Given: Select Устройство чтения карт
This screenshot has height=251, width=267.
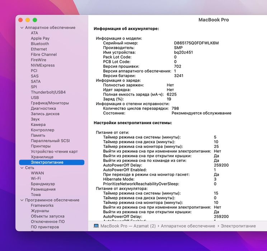Looking at the screenshot, I should click(54, 152).
